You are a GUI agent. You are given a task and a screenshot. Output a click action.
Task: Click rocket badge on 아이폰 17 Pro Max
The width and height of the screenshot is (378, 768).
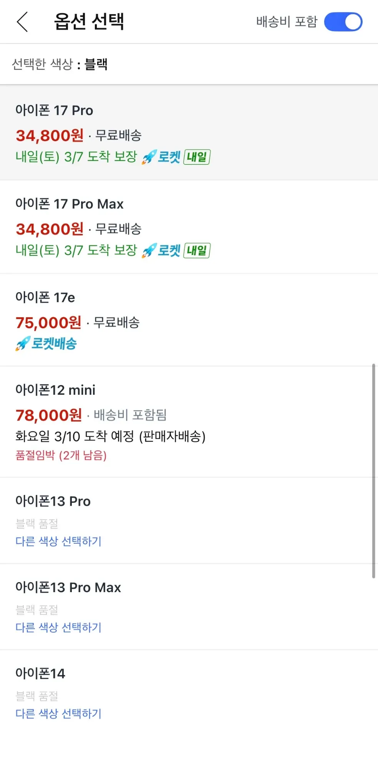(161, 251)
